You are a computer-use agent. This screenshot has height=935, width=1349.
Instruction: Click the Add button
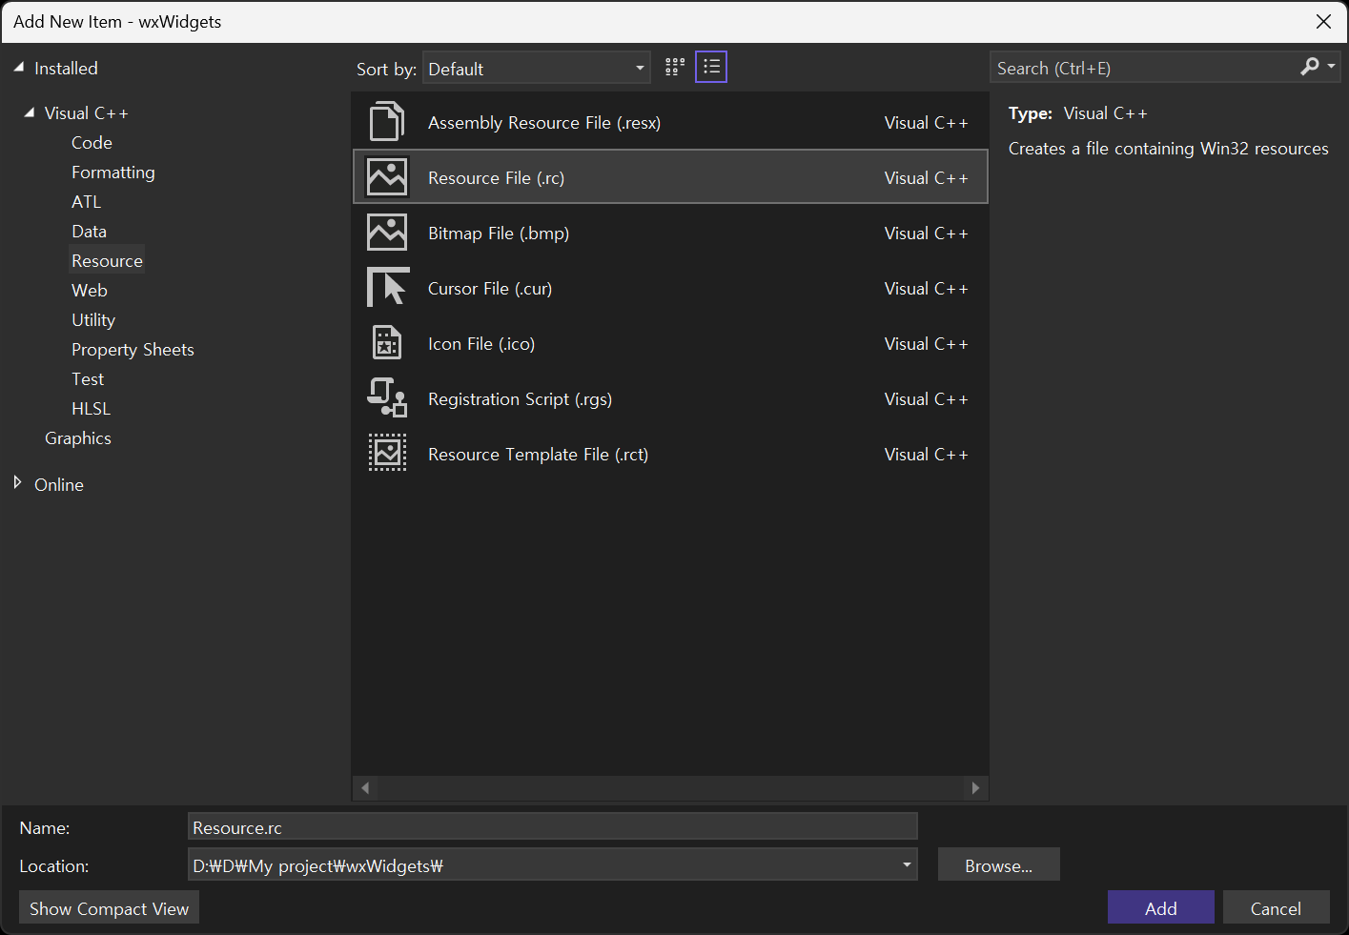click(x=1160, y=907)
